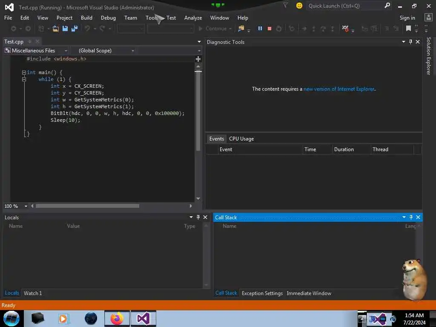Close the Diagnostic Tools panel
This screenshot has width=436, height=327.
coord(418,42)
